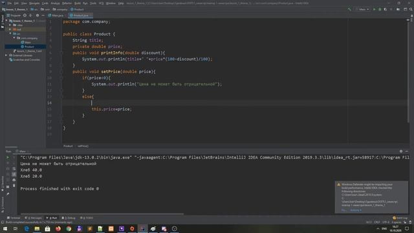
Task: Open the Code menu
Action: point(45,3)
